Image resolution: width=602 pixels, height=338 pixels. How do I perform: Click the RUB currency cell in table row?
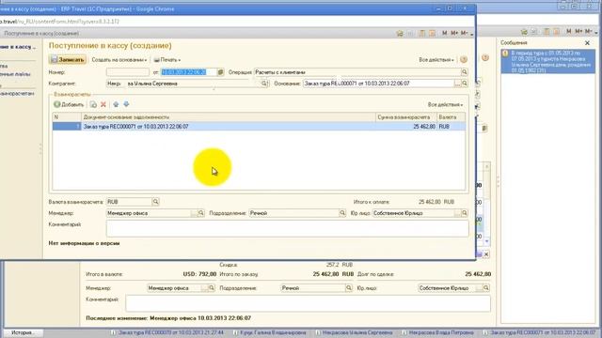tap(451, 127)
